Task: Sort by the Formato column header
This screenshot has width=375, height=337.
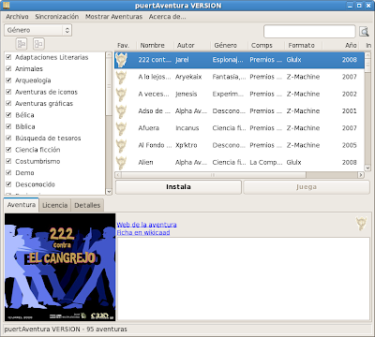Action: (303, 46)
